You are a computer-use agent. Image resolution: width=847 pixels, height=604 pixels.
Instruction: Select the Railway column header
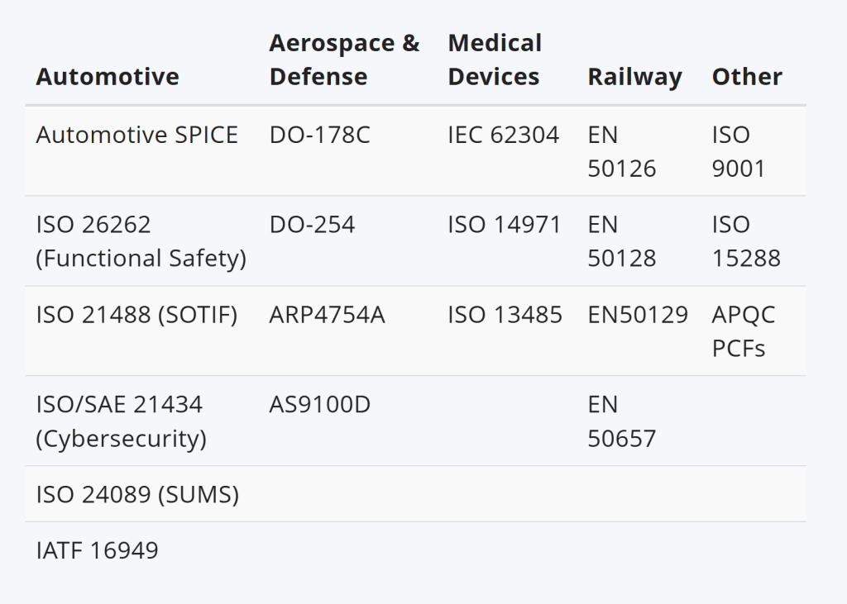click(x=634, y=77)
